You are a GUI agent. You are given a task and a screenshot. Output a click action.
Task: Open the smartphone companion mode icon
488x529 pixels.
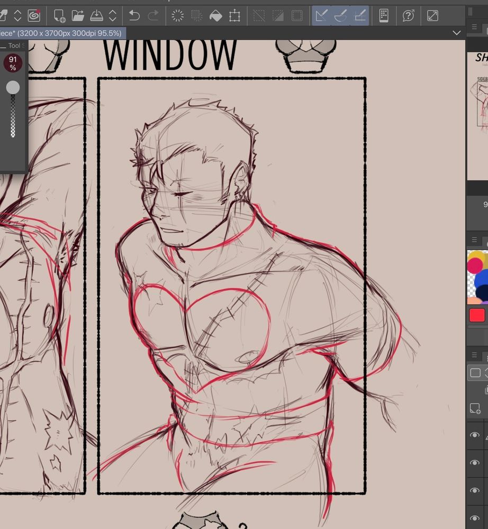click(384, 15)
